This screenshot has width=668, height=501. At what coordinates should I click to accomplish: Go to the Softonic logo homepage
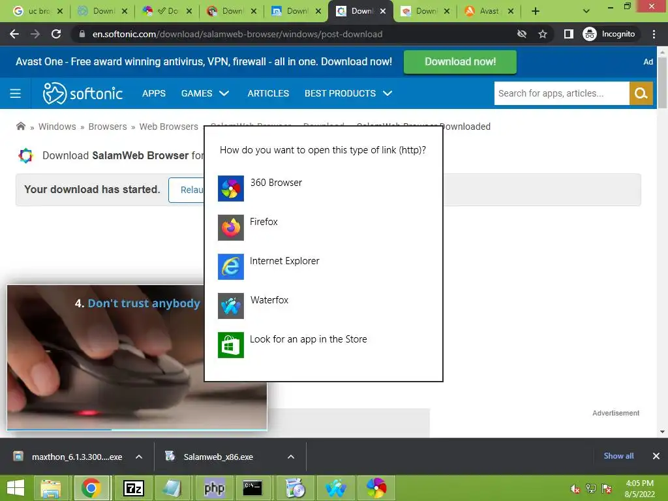pos(83,93)
